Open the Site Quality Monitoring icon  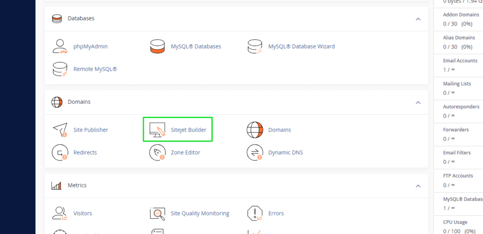158,213
